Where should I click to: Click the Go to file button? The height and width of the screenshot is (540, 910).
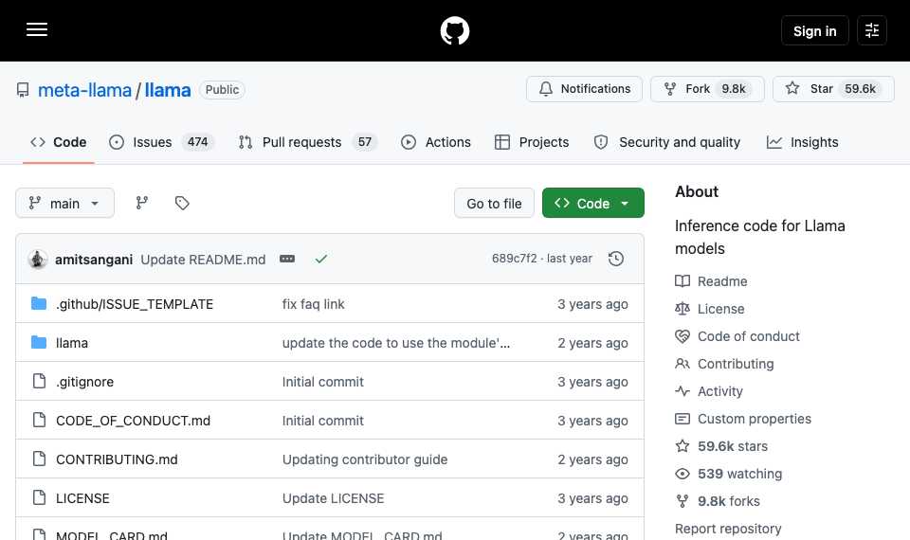point(494,203)
